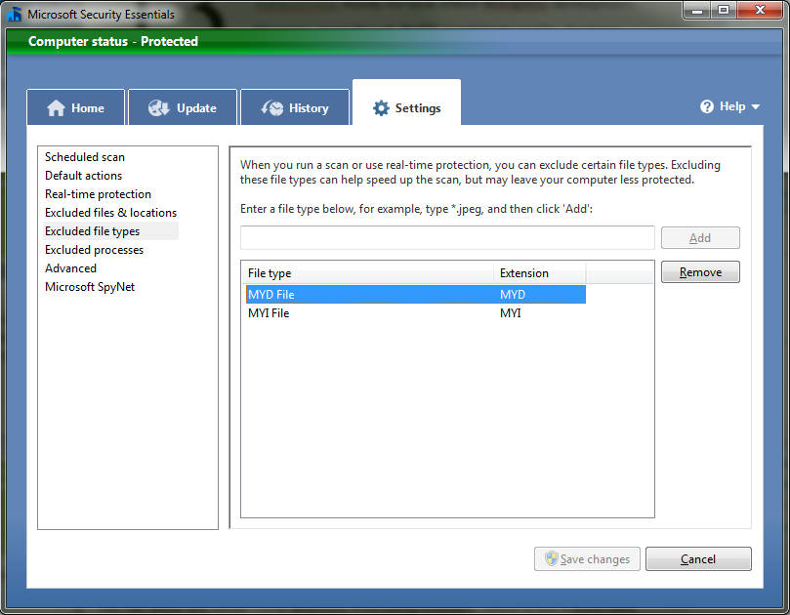Open the Default actions settings
Image resolution: width=790 pixels, height=615 pixels.
[84, 176]
